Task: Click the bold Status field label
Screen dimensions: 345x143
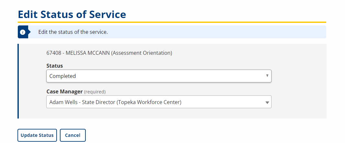Action: pos(55,66)
